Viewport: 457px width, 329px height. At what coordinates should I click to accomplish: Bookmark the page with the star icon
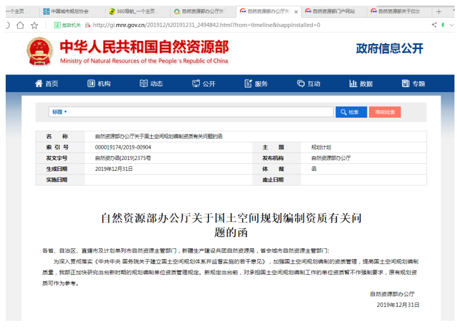pyautogui.click(x=34, y=25)
